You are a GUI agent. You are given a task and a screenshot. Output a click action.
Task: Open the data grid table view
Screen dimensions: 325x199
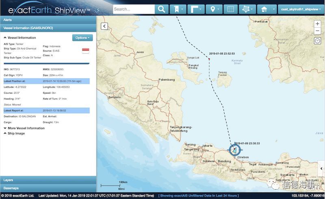[231, 9]
